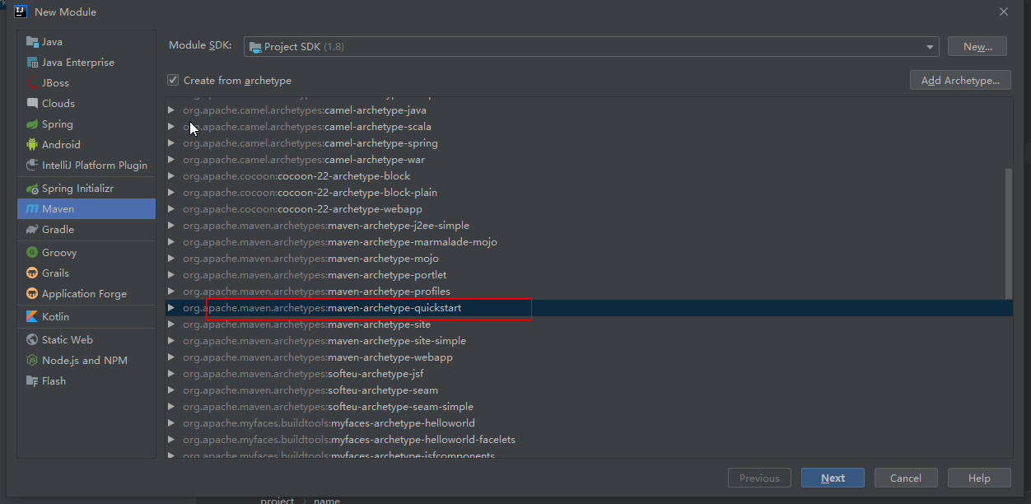Close the New Module dialog
This screenshot has height=504, width=1031.
1004,12
